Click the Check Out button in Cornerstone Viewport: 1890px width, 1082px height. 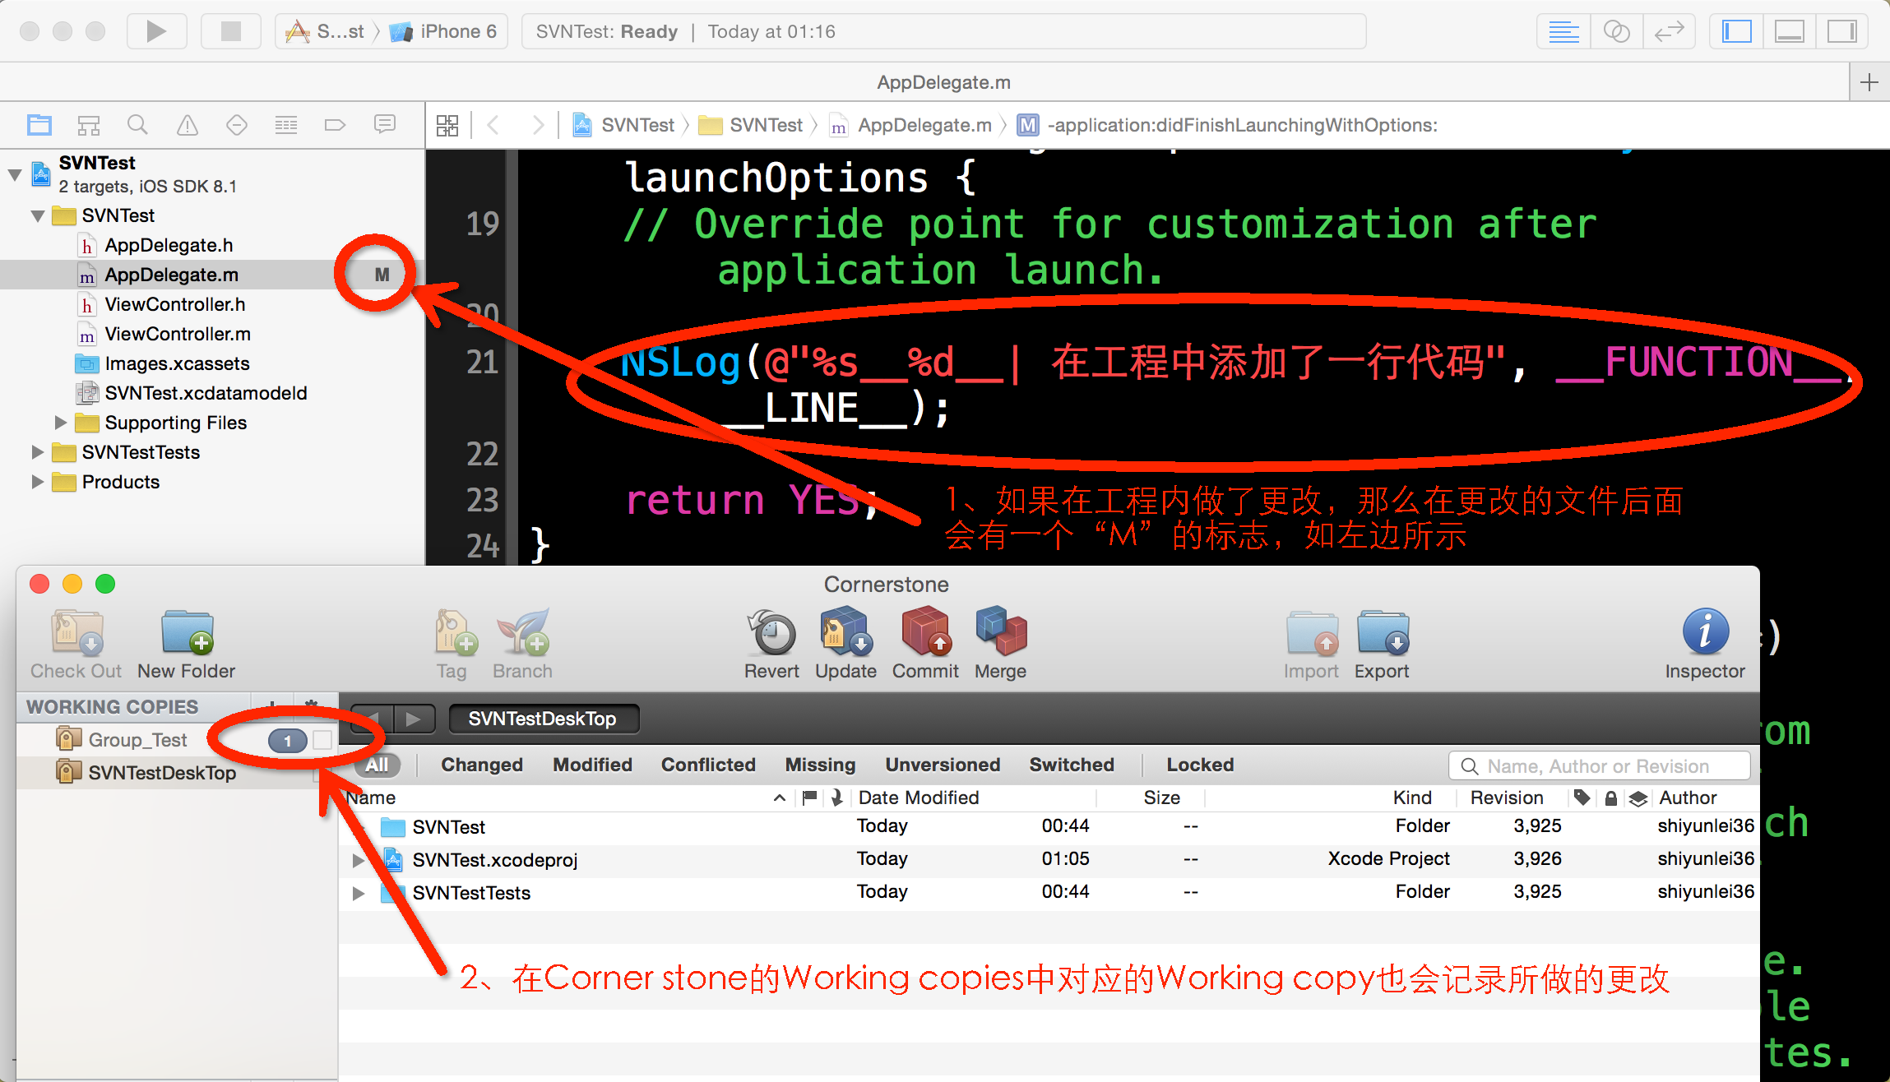click(x=76, y=645)
